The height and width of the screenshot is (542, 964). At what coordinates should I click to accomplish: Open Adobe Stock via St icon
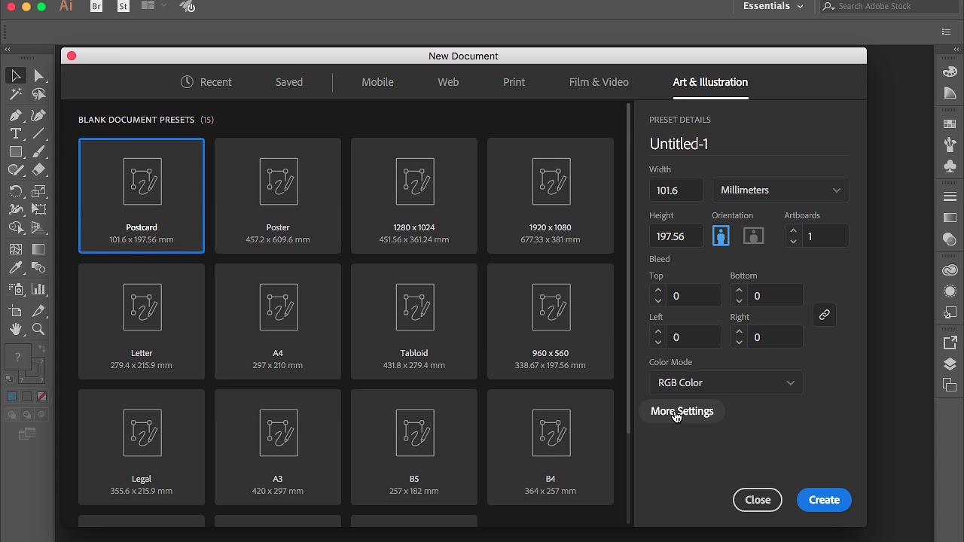click(x=124, y=6)
